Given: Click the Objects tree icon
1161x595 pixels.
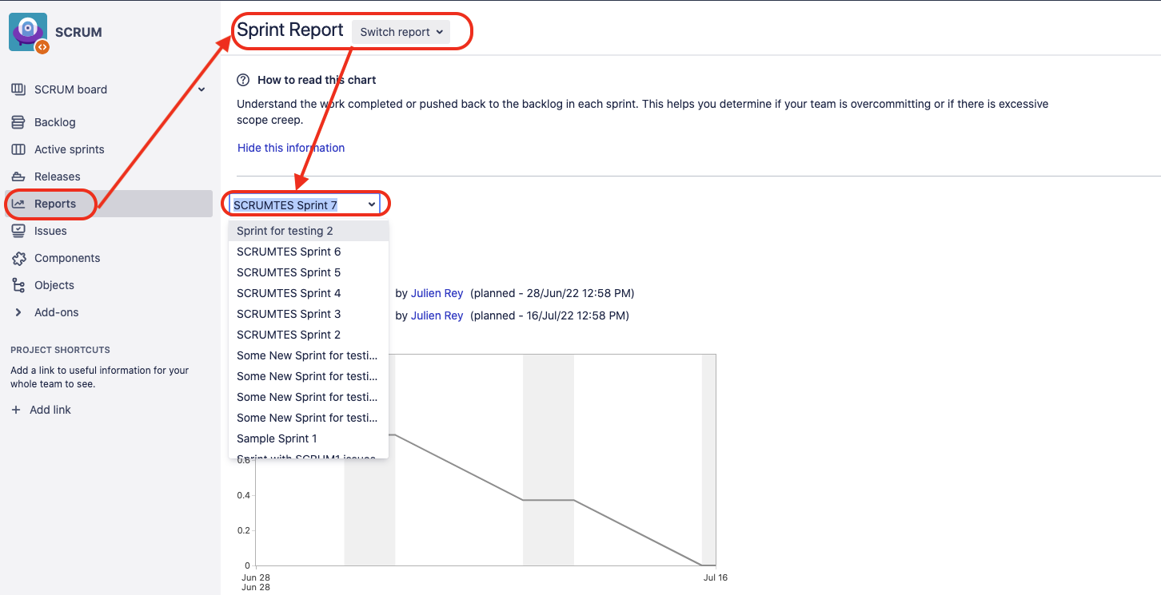Looking at the screenshot, I should tap(18, 285).
